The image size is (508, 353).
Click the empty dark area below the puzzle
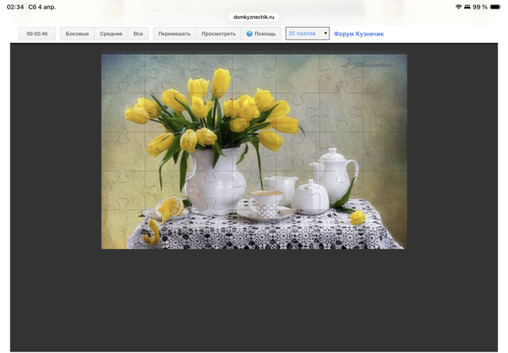[x=254, y=301]
